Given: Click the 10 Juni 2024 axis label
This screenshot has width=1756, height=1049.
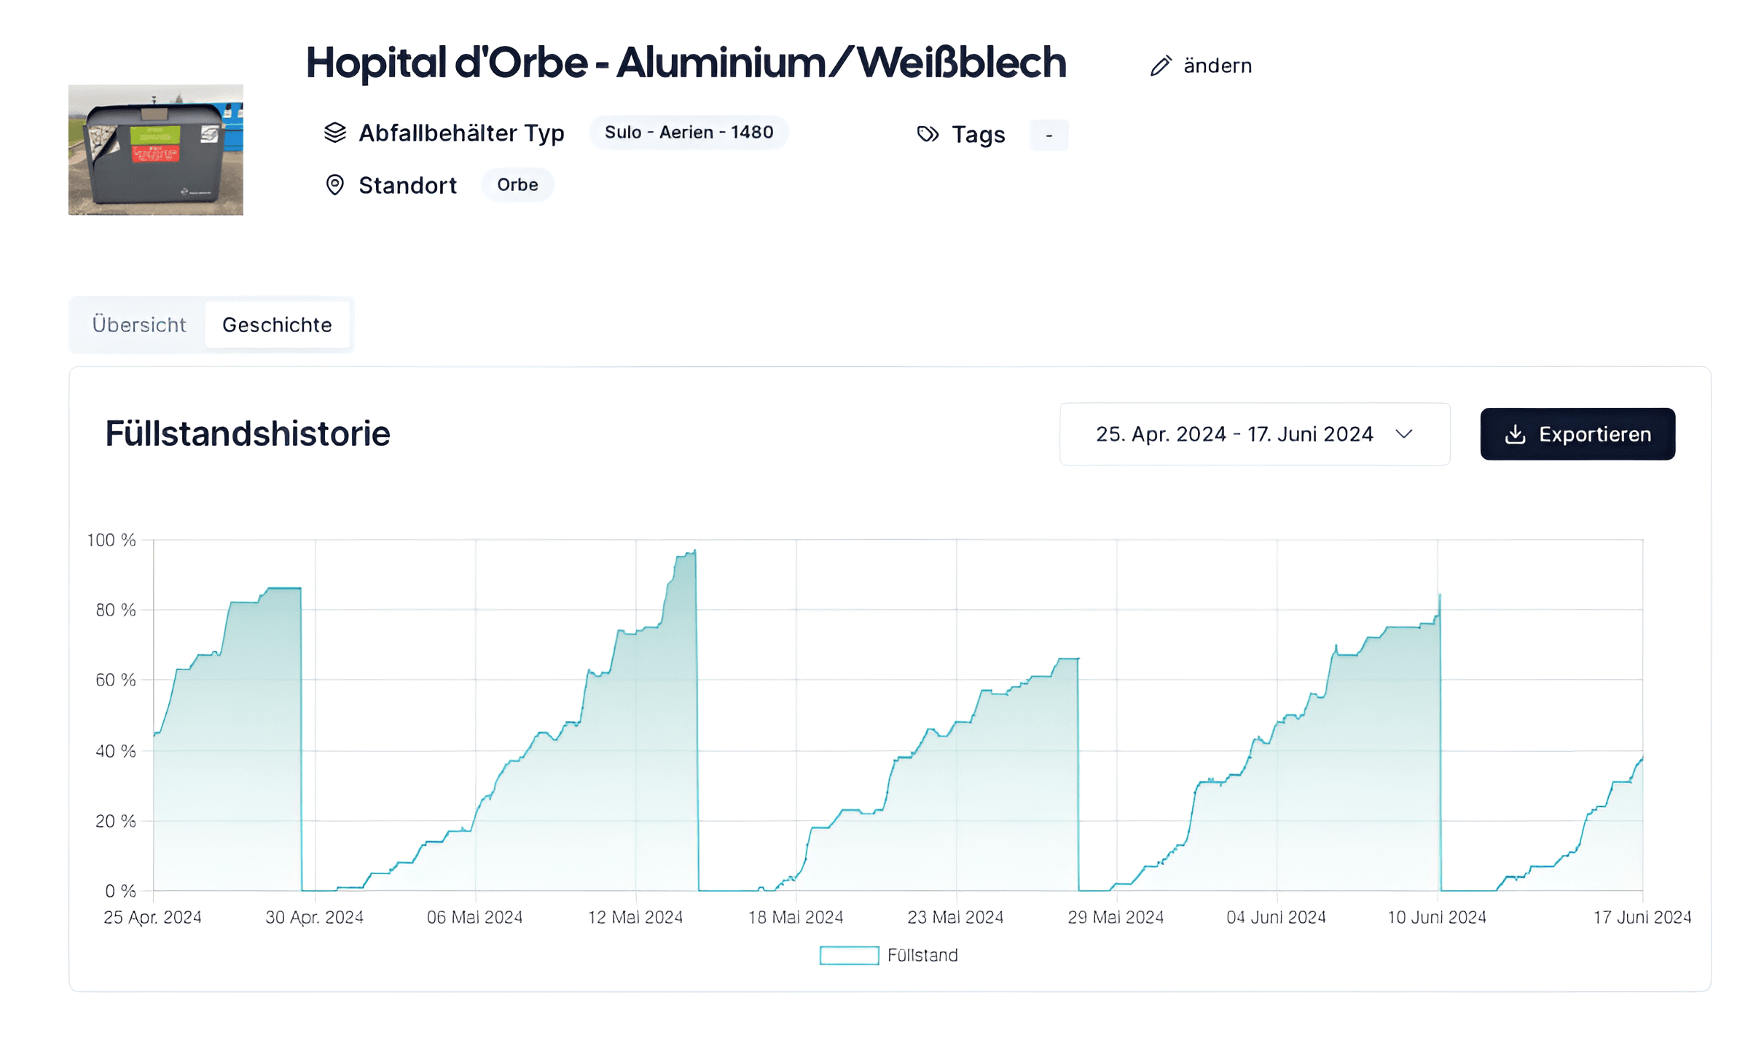Looking at the screenshot, I should (1436, 917).
